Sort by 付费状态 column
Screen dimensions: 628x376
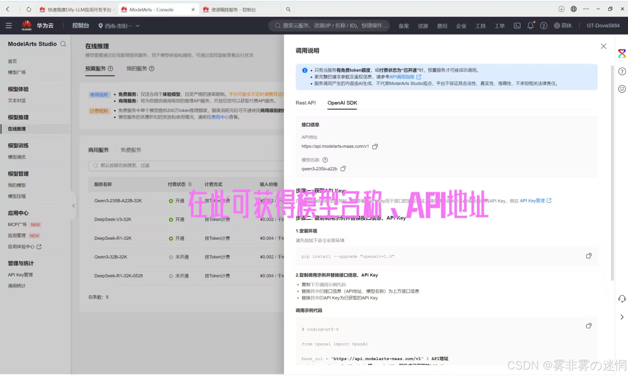click(190, 184)
